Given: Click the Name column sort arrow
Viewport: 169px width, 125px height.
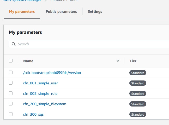Looking at the screenshot, I should point(118,61).
